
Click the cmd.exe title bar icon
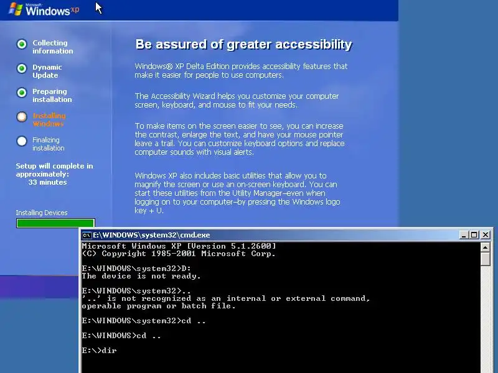point(87,235)
